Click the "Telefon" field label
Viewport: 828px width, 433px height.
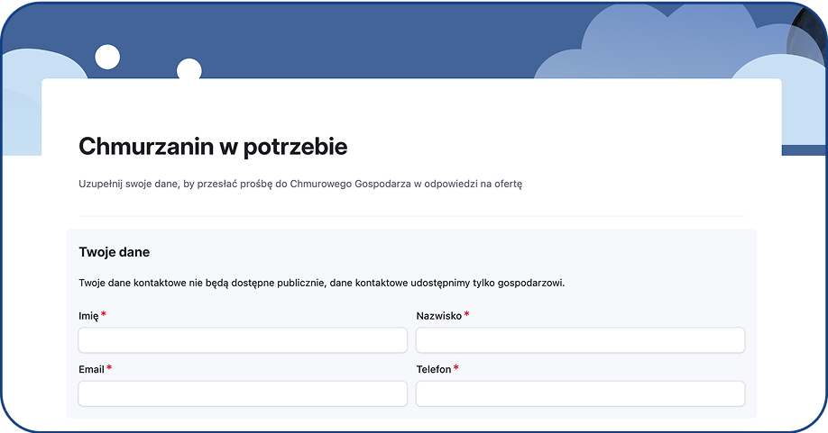point(434,369)
